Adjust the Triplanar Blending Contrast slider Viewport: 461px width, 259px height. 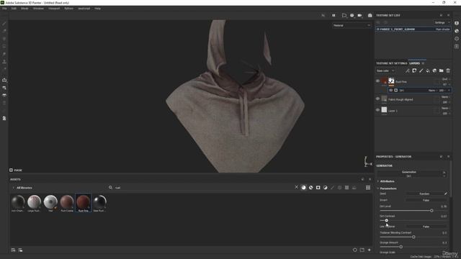click(413, 237)
